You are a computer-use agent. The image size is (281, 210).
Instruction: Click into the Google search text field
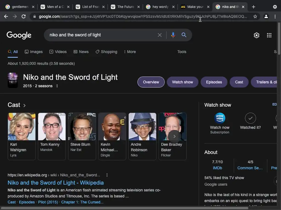102,35
